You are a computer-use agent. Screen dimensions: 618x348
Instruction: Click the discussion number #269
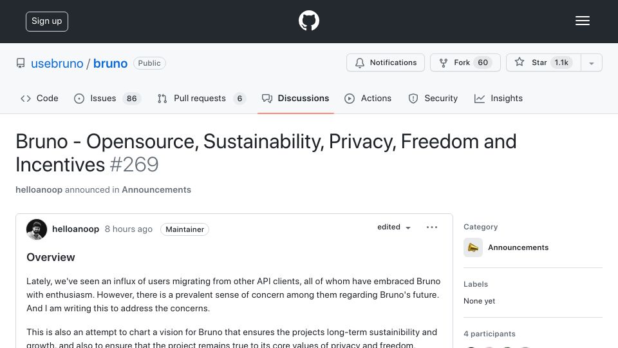click(134, 164)
